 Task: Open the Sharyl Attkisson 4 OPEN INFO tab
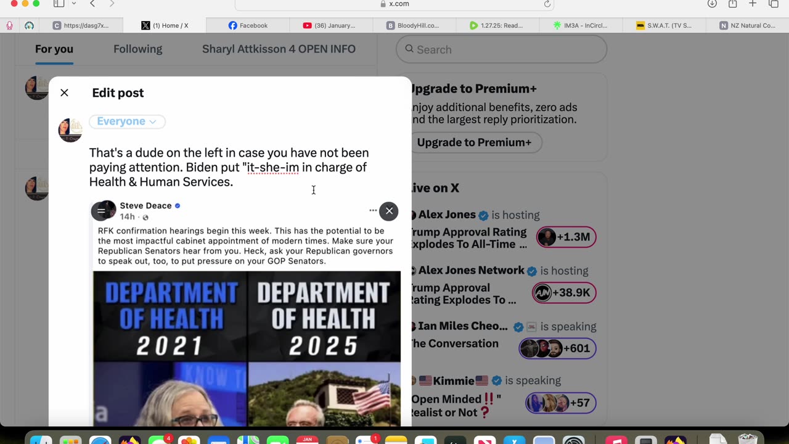pos(279,49)
